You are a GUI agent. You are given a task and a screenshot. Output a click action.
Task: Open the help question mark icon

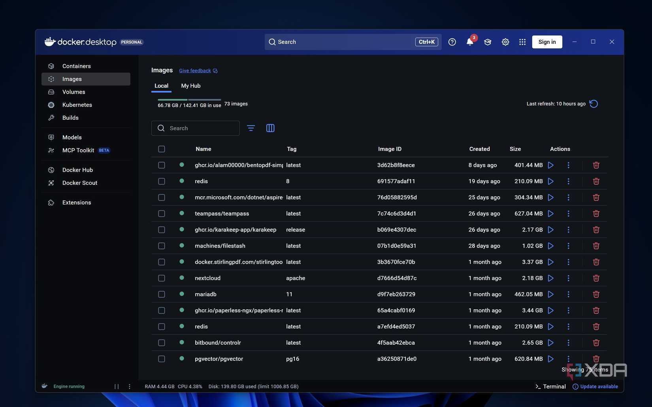(452, 42)
